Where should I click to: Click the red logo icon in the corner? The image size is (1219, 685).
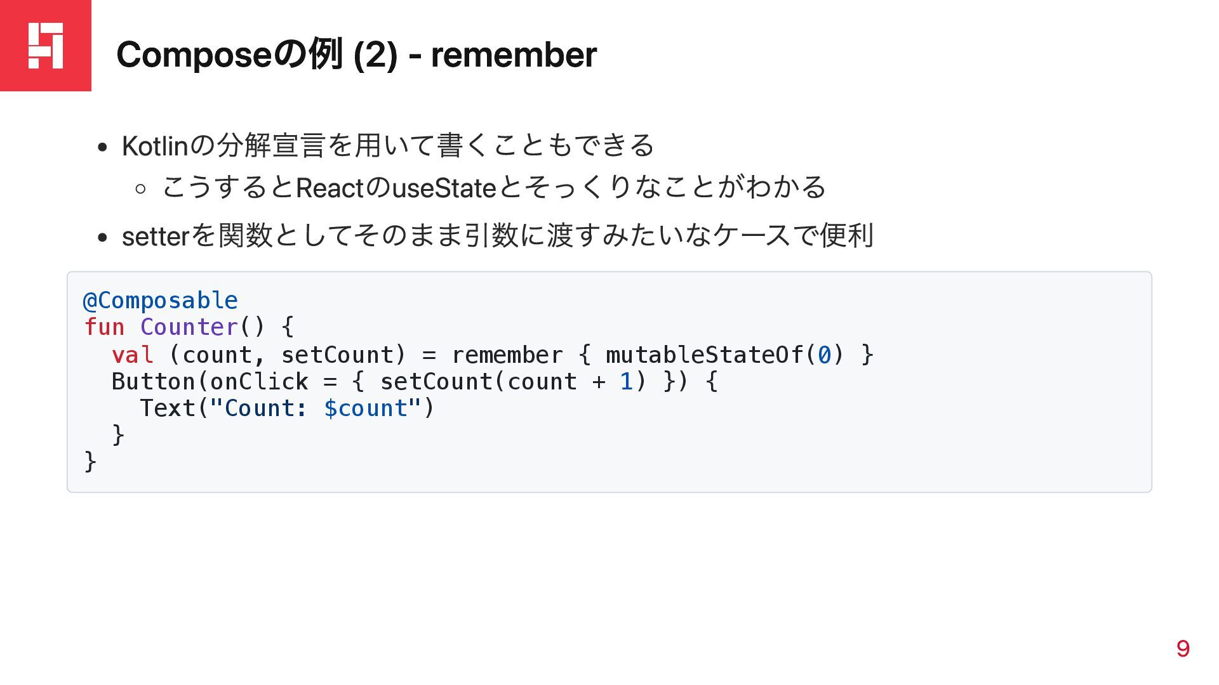[x=46, y=46]
